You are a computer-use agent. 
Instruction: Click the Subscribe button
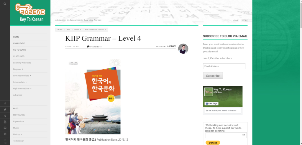point(213,76)
